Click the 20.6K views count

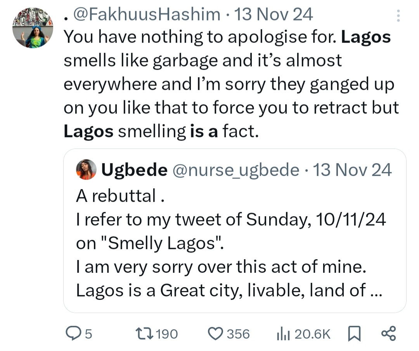tap(312, 334)
